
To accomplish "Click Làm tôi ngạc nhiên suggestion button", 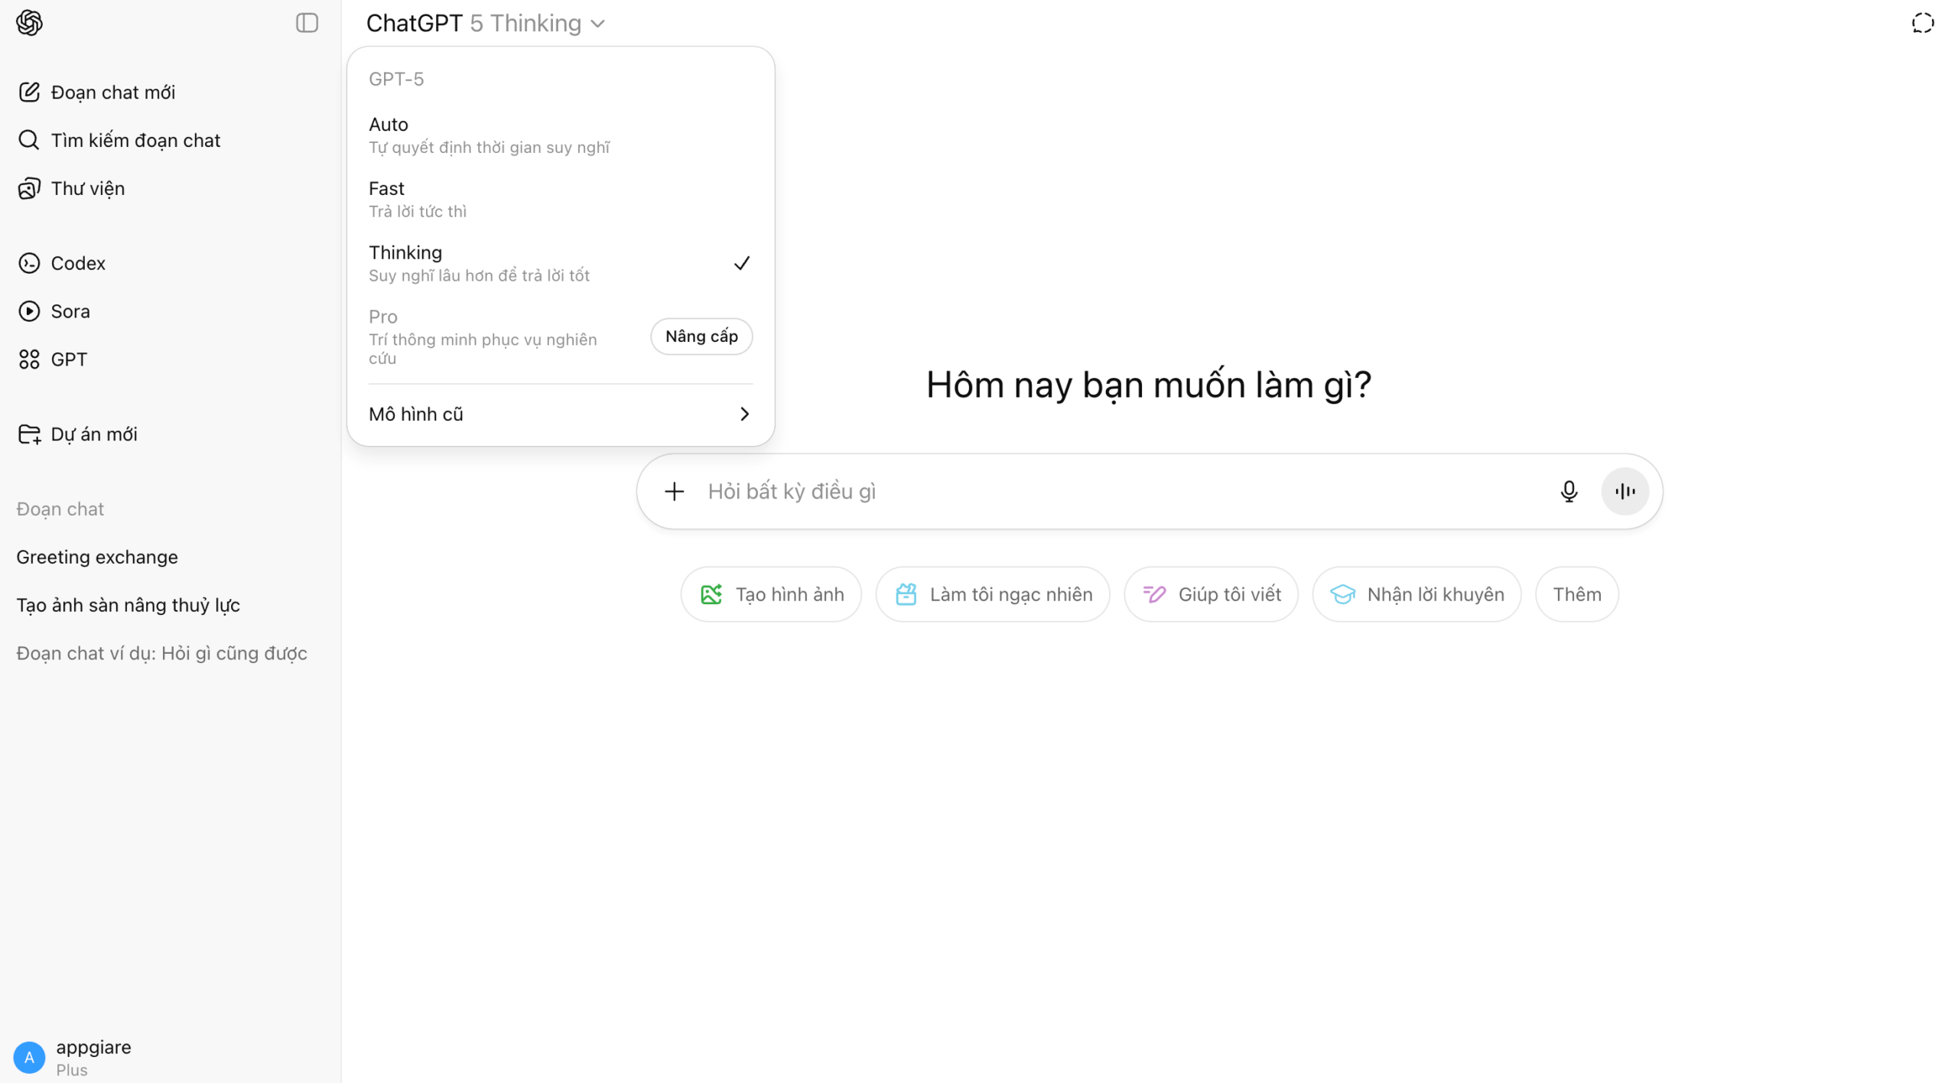I will [992, 594].
